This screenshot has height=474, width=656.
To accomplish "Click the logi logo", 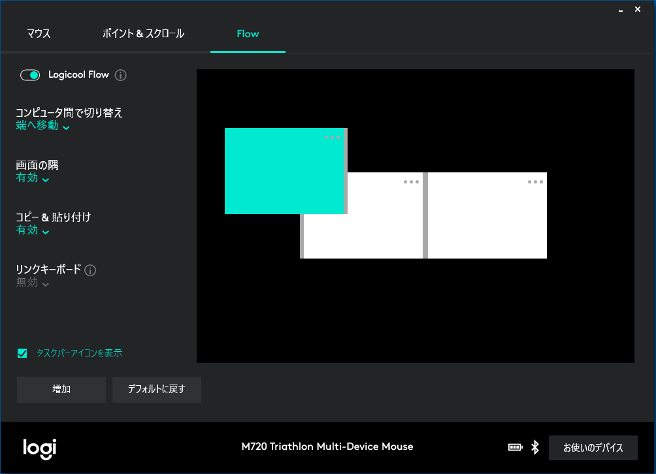I will [40, 447].
